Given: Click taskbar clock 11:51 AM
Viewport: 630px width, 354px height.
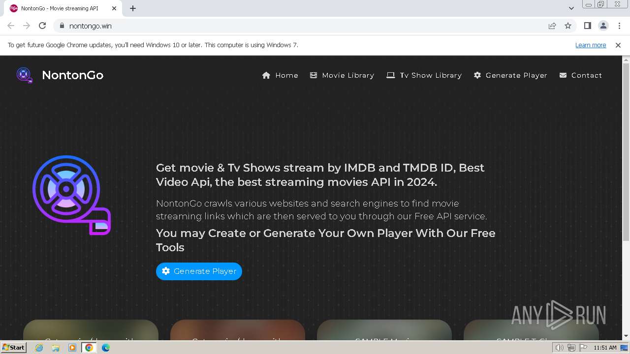Looking at the screenshot, I should pyautogui.click(x=605, y=348).
